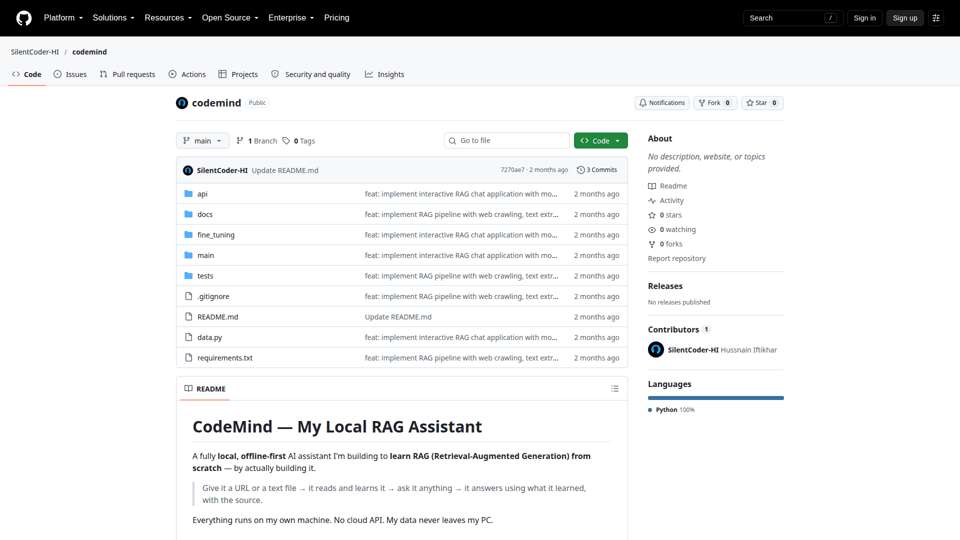Expand the Enterprise menu
960x540 pixels.
291,18
